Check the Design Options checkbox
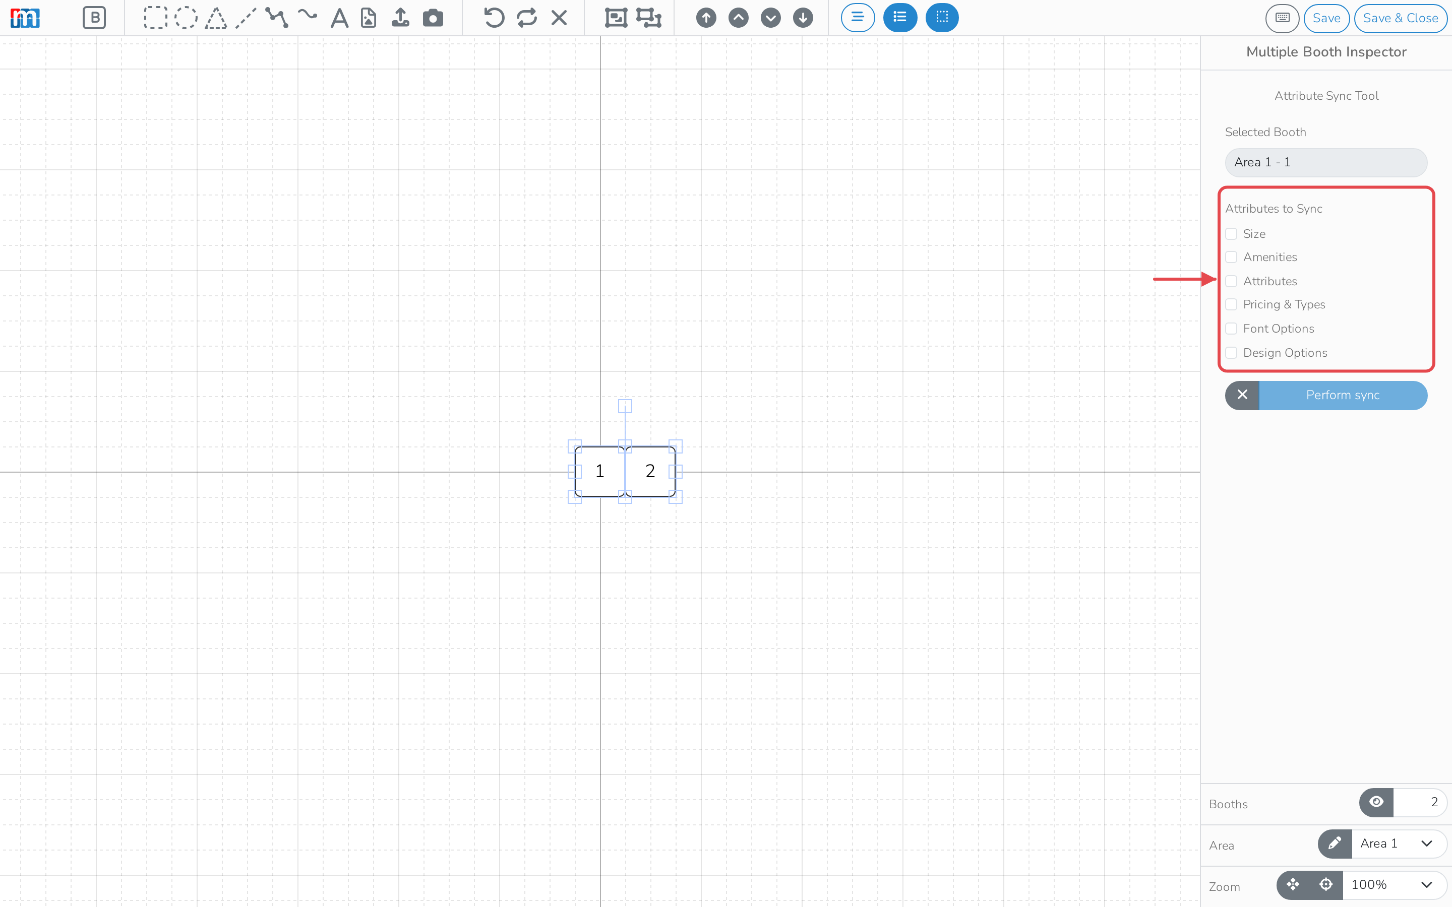 click(x=1231, y=353)
